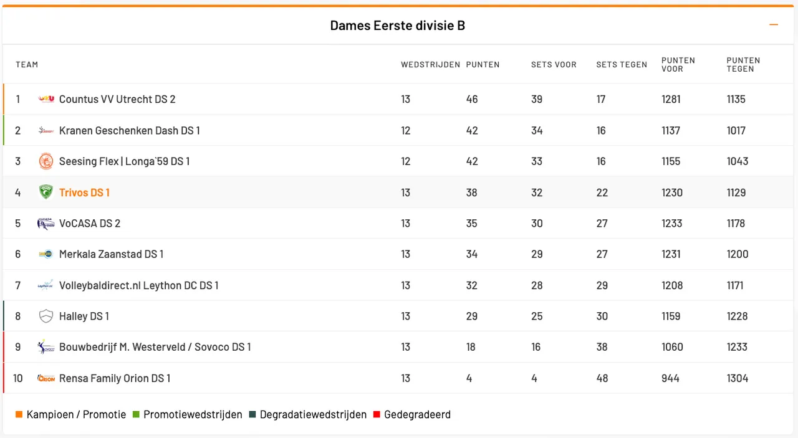Viewport: 798px width, 438px height.
Task: Click the Rensa Family Orion logo
Action: (46, 378)
